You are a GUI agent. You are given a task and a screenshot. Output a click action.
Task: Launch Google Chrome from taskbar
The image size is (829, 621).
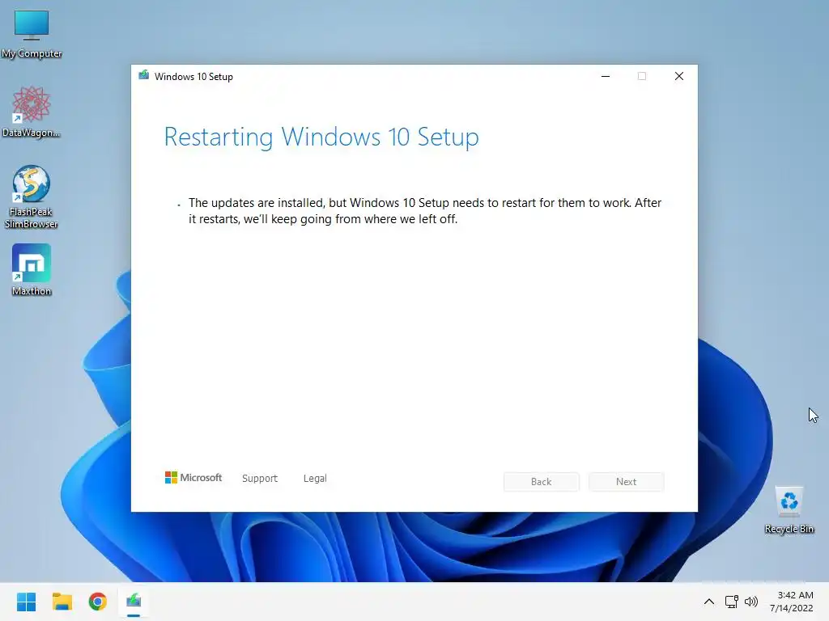pyautogui.click(x=98, y=602)
